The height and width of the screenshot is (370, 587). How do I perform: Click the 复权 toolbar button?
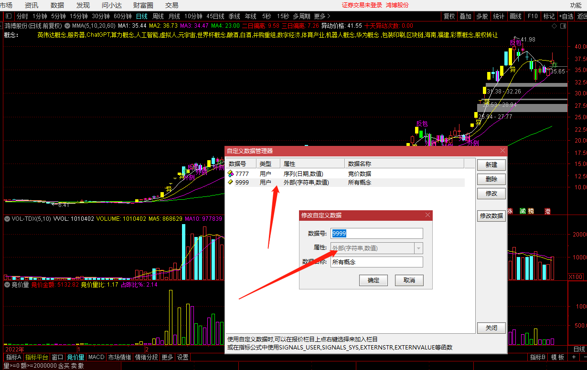click(x=449, y=16)
